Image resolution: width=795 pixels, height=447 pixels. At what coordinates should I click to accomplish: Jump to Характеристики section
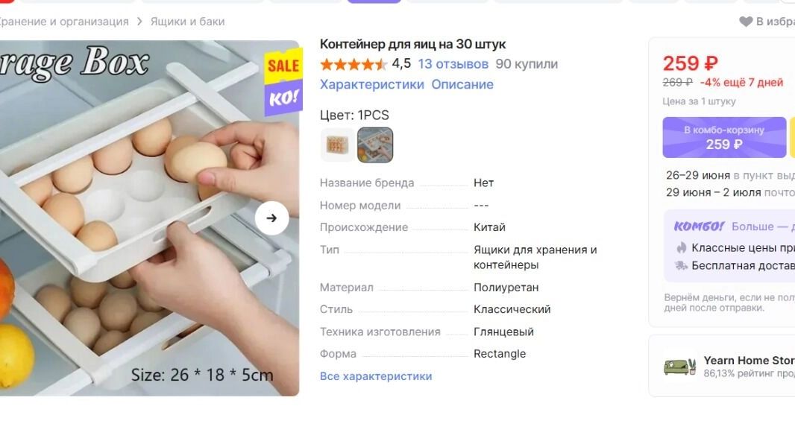[371, 84]
